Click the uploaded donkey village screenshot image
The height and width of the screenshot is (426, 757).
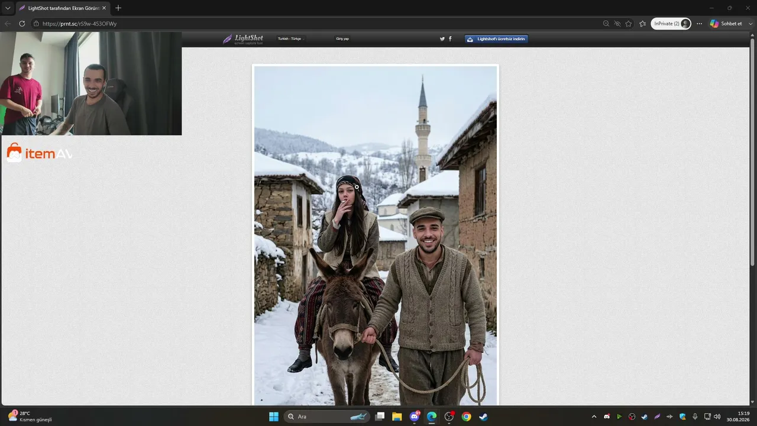[x=376, y=235]
